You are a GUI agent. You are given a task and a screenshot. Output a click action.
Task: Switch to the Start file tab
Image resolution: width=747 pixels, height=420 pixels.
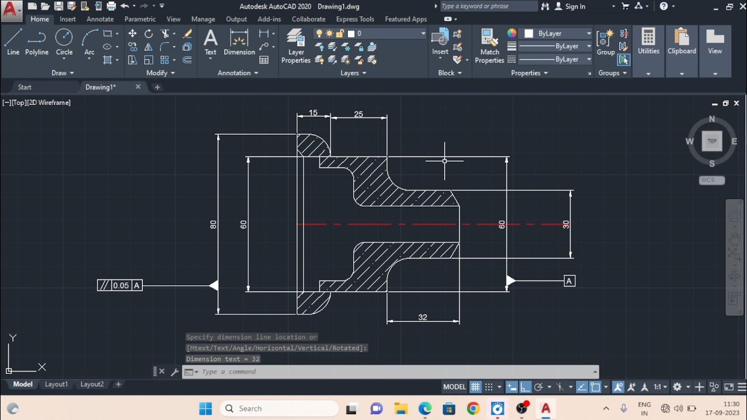point(25,87)
